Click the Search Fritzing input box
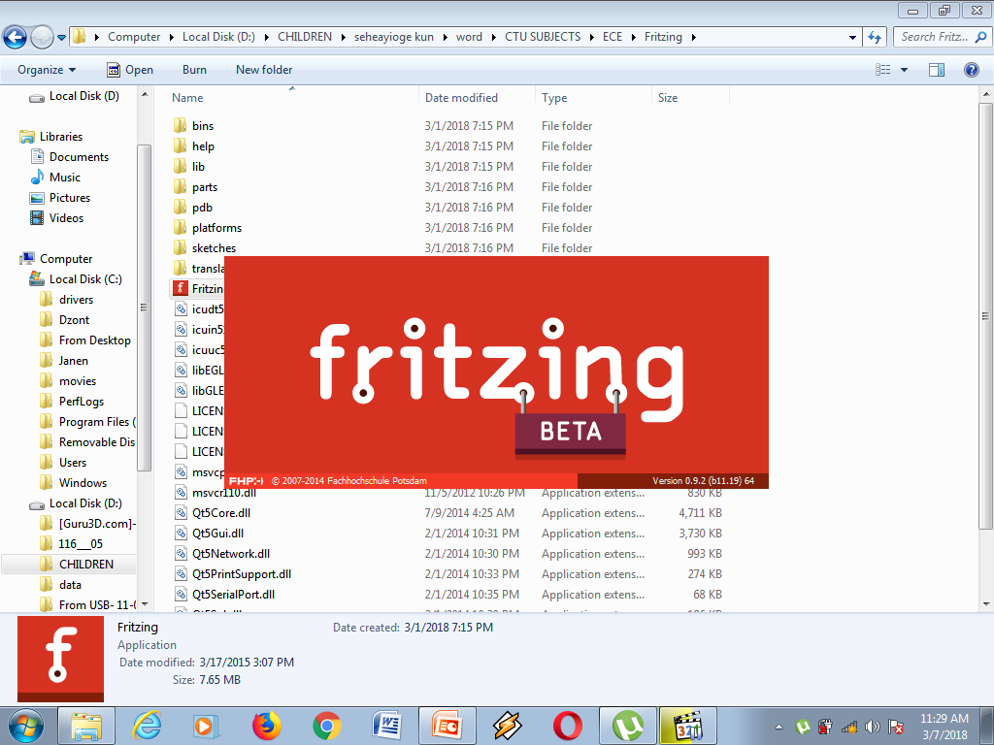Screen dimensions: 994x745 [x=941, y=37]
